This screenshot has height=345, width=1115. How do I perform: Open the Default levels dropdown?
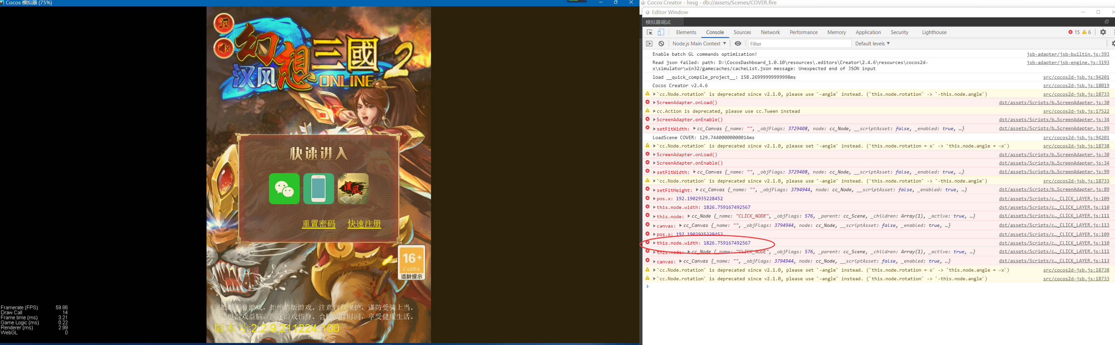click(x=872, y=44)
